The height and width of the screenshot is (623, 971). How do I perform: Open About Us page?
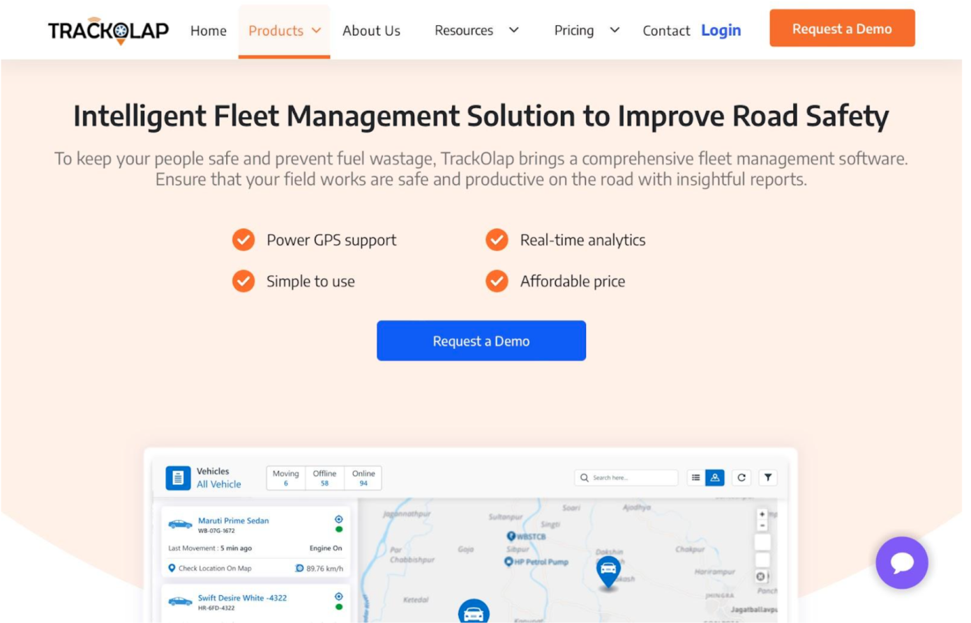pos(371,31)
